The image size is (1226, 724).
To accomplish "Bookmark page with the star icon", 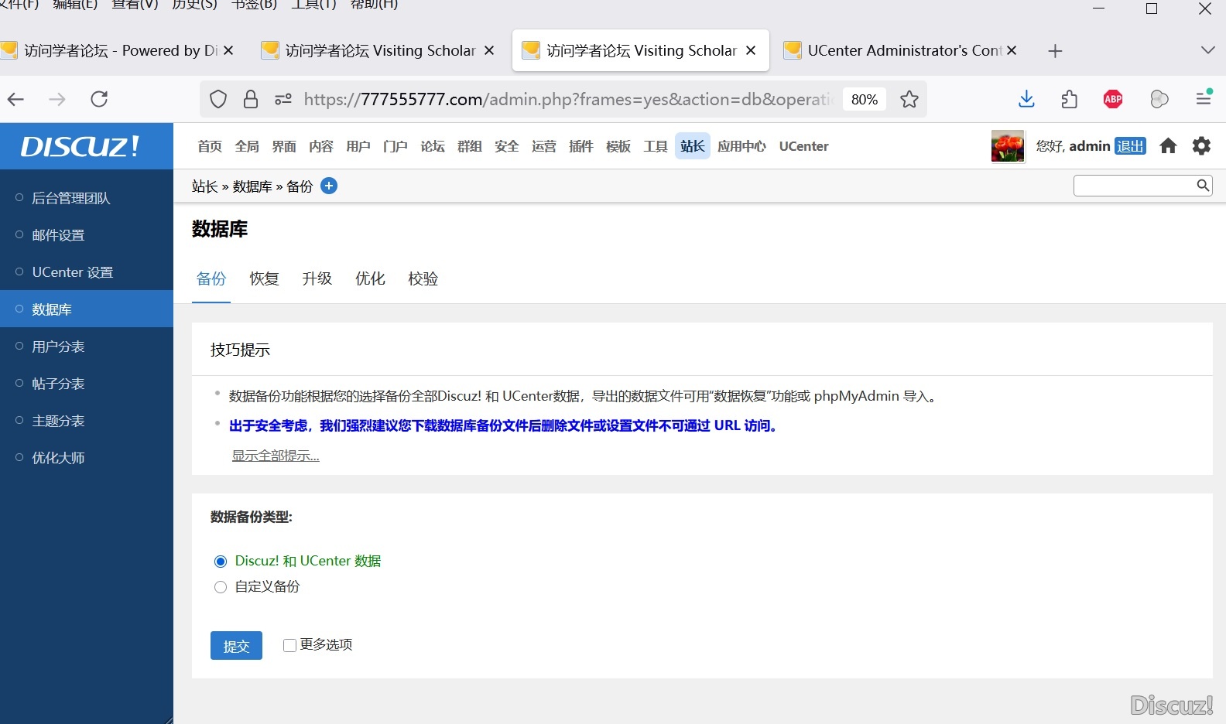I will coord(909,99).
